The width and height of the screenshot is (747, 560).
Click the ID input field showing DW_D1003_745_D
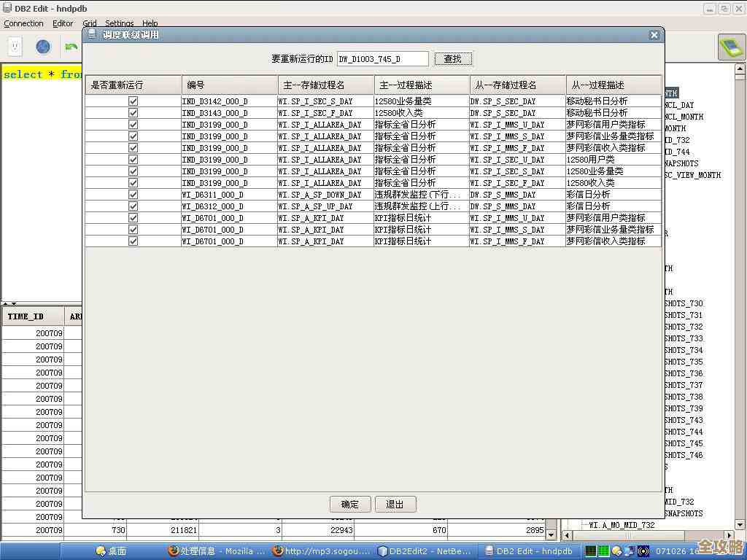point(383,58)
